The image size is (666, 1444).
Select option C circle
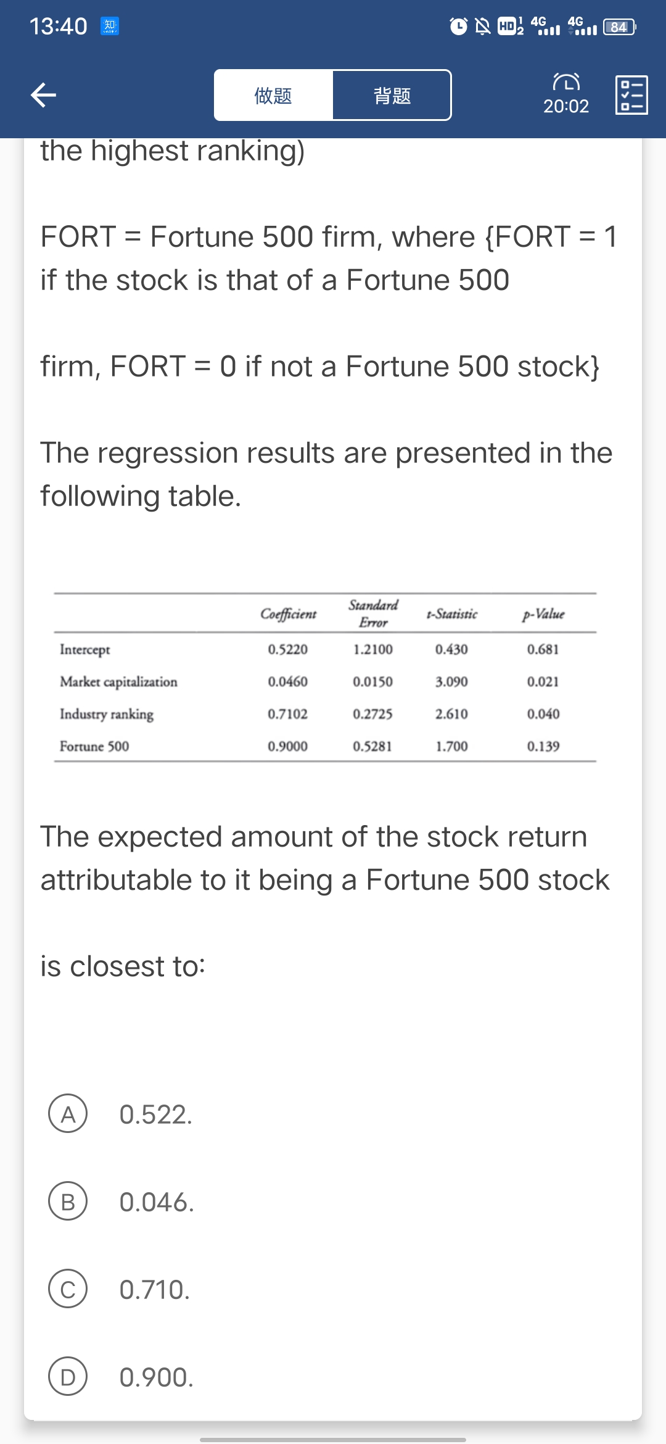[68, 1289]
